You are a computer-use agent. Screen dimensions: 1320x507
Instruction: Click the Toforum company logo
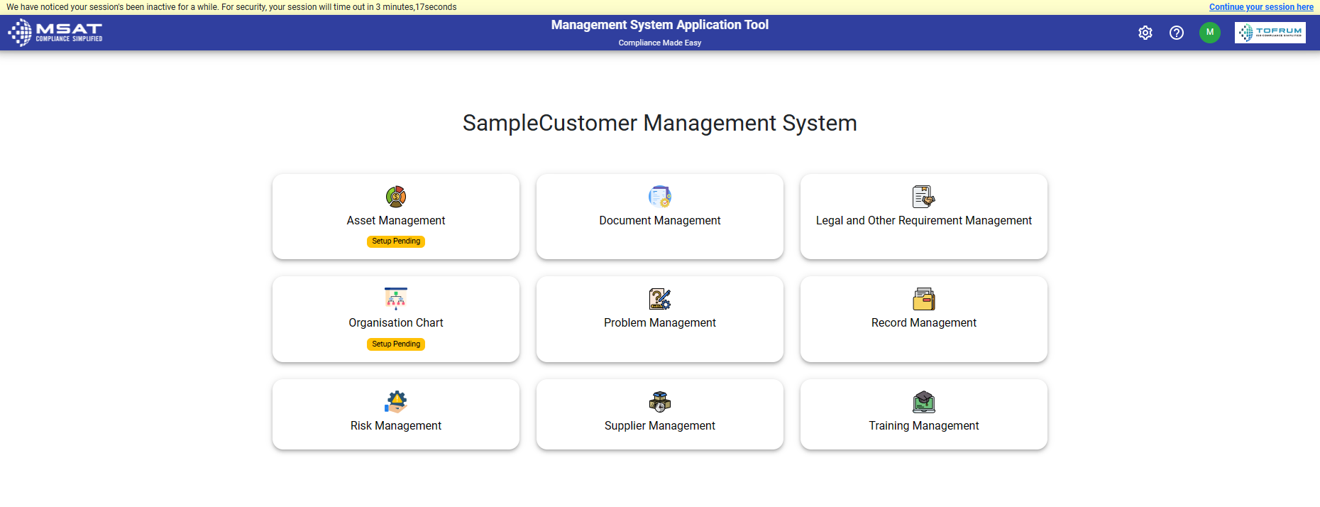1270,33
